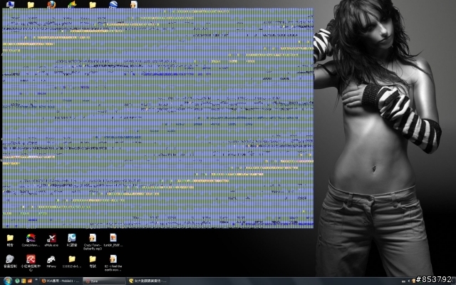
Task: Switch to the Firefox Mobile01 taskbar window
Action: [x=61, y=281]
